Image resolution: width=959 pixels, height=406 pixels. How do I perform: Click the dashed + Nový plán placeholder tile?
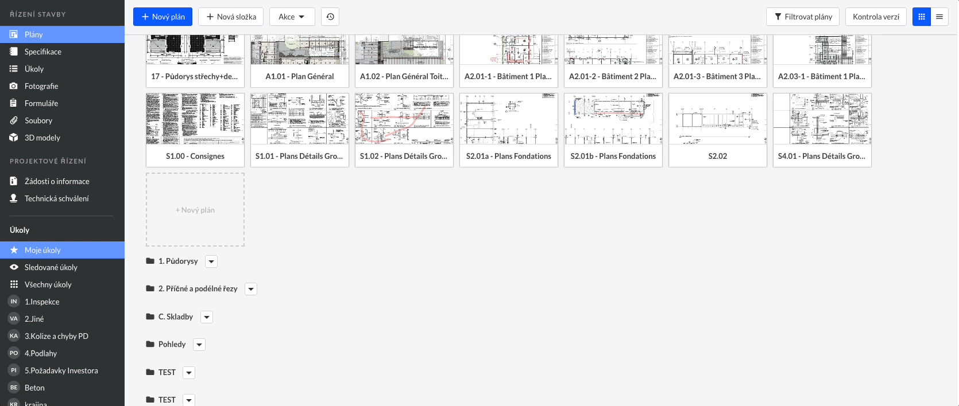[195, 210]
